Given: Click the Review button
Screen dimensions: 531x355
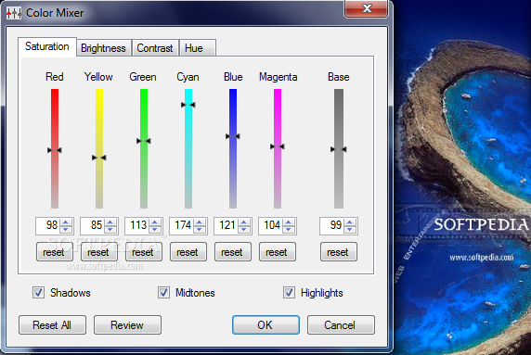Looking at the screenshot, I should [x=127, y=325].
